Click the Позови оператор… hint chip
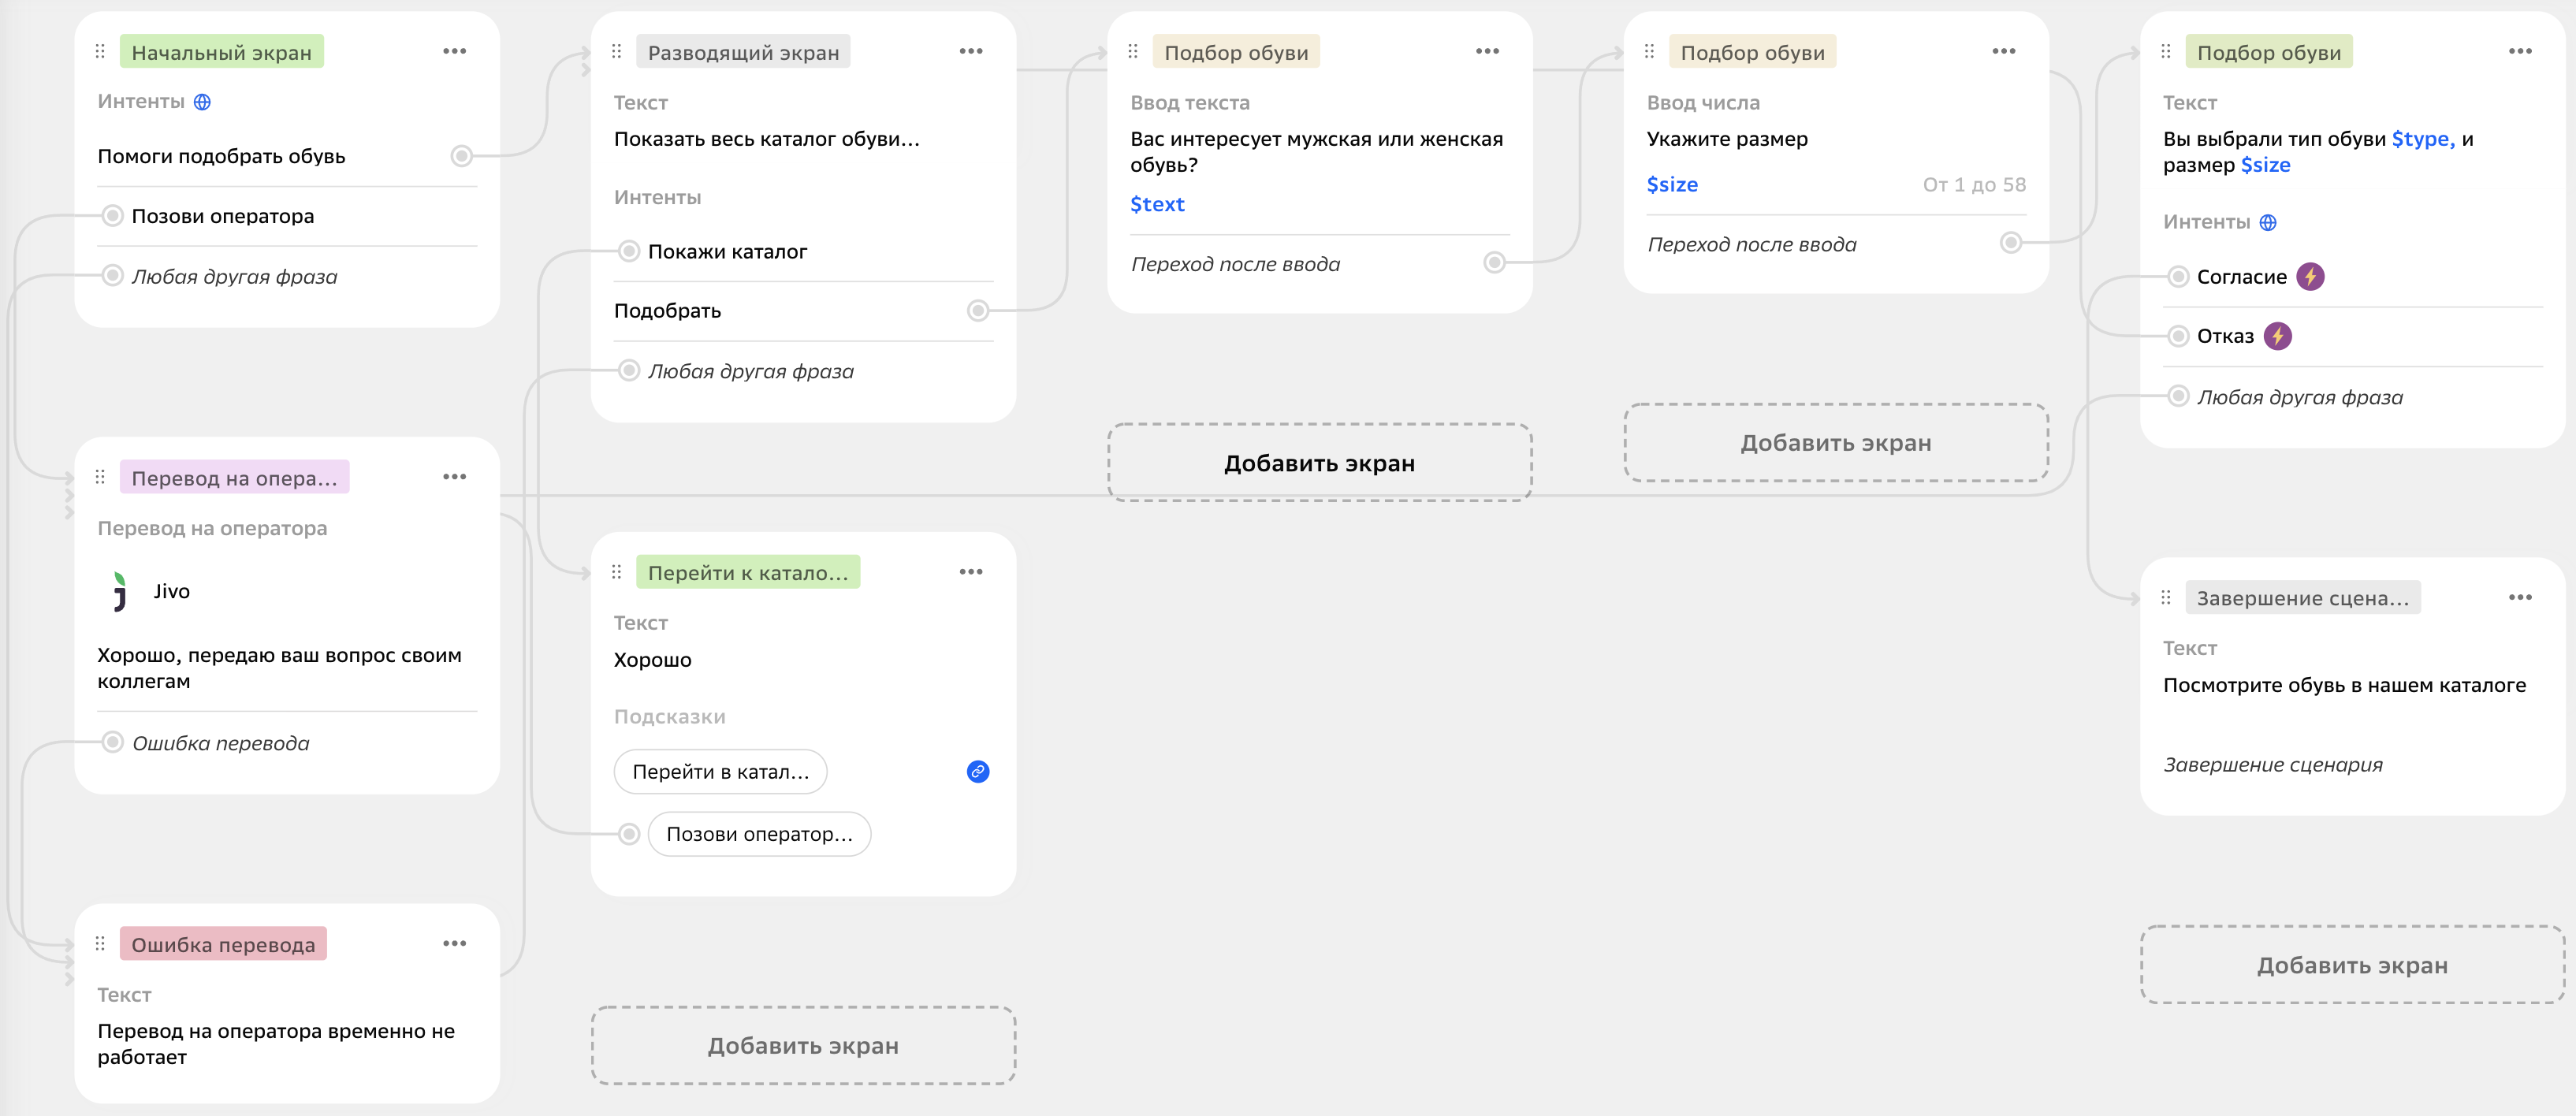This screenshot has height=1116, width=2576. coord(760,835)
